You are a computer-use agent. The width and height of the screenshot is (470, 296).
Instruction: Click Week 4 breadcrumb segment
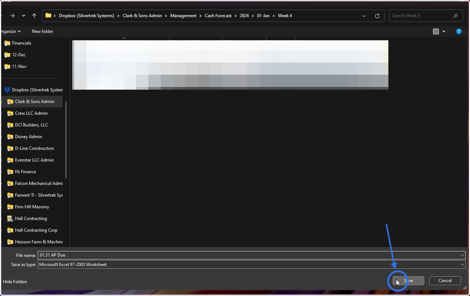(x=285, y=16)
